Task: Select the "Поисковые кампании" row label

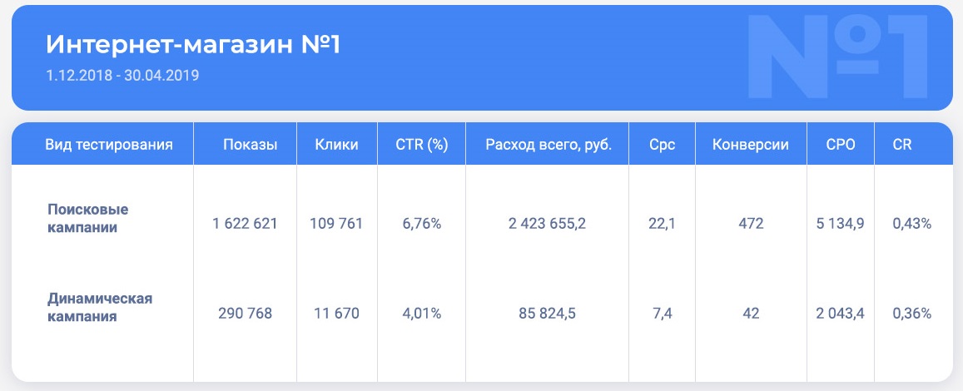Action: 89,218
